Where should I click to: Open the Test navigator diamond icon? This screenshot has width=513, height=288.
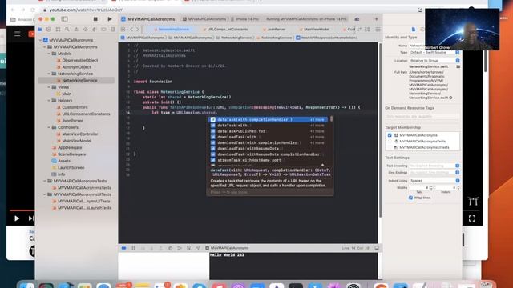point(86,30)
